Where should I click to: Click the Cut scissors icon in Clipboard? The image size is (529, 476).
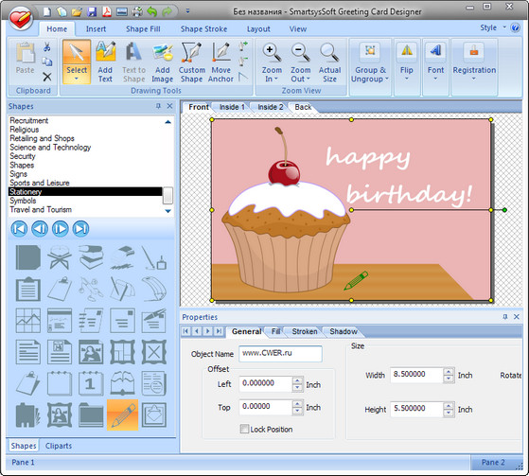click(47, 46)
